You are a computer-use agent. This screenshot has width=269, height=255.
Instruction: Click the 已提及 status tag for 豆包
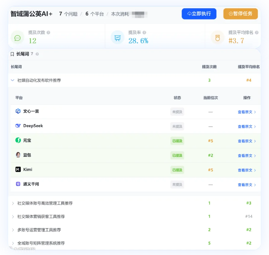tap(177, 156)
